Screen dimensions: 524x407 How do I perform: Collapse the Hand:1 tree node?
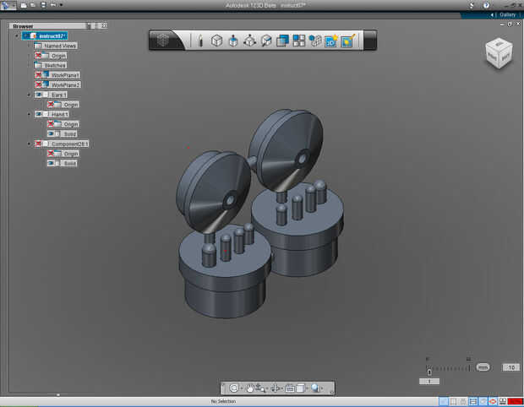(29, 114)
